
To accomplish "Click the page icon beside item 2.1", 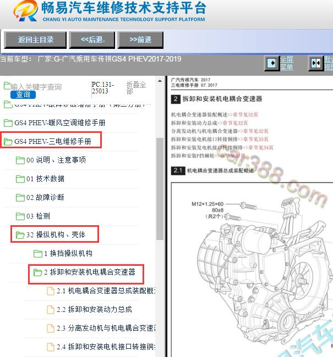I will (51, 291).
